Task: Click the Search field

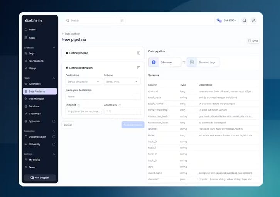Action: point(94,20)
